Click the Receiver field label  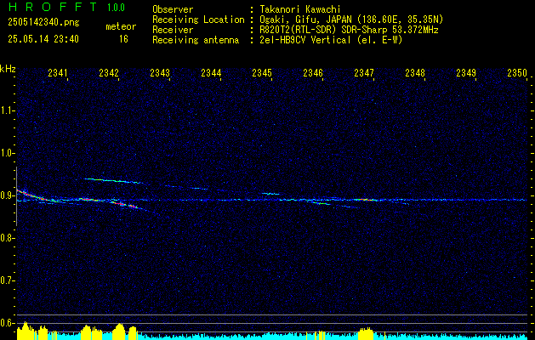(173, 30)
